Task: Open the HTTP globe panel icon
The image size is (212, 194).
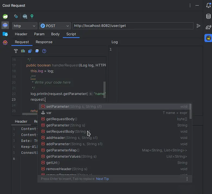Action: pyautogui.click(x=5, y=25)
